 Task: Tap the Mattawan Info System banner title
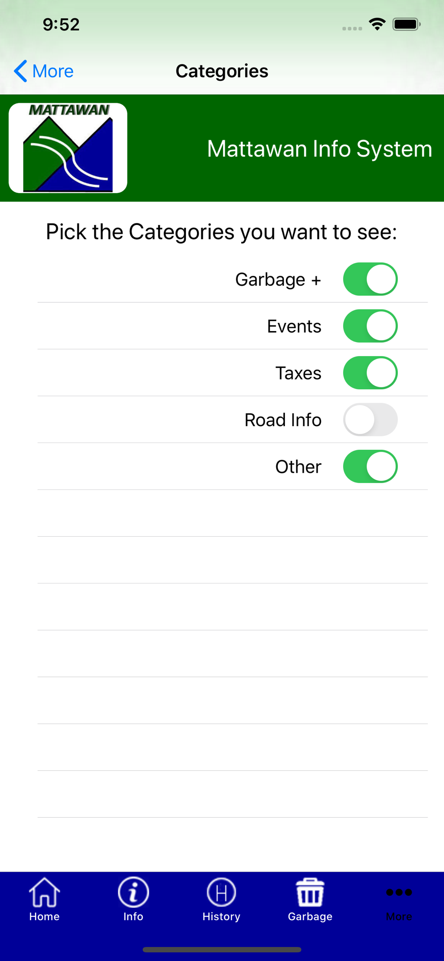(320, 149)
